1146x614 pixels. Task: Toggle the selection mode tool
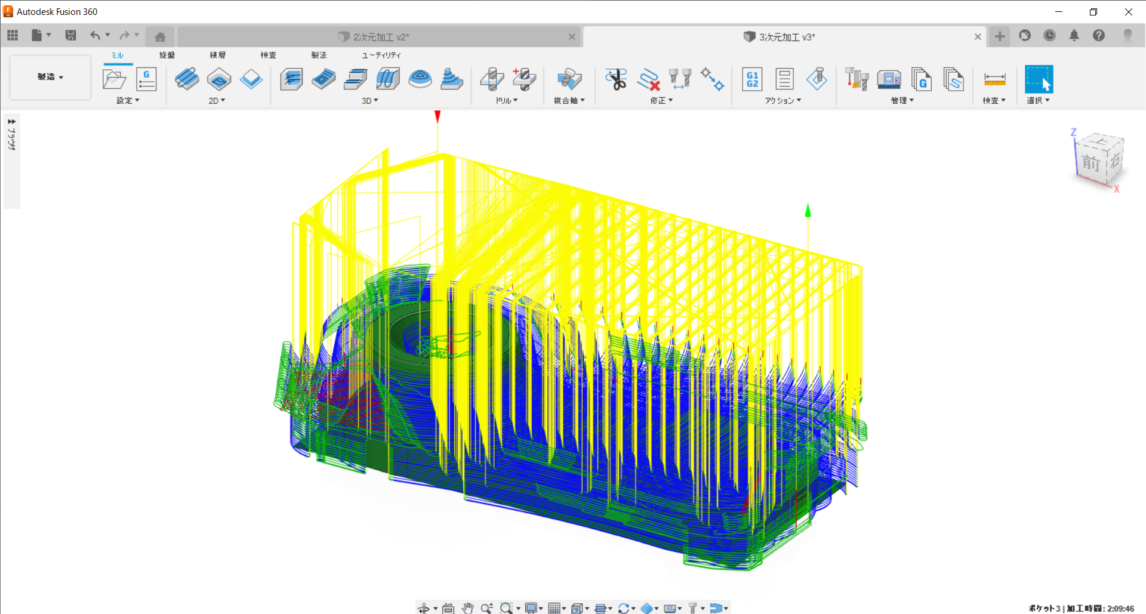point(1039,79)
